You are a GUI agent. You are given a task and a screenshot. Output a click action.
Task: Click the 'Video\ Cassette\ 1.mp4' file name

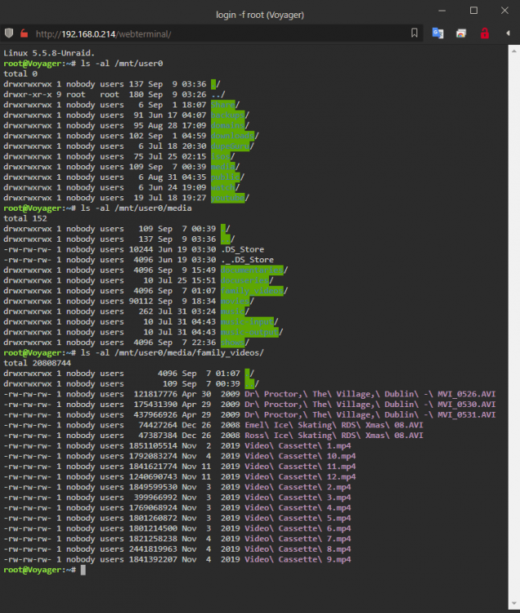[x=298, y=445]
